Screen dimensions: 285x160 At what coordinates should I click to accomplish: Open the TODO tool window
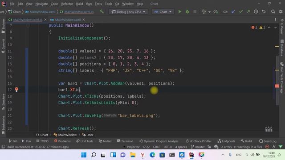pos(42,141)
